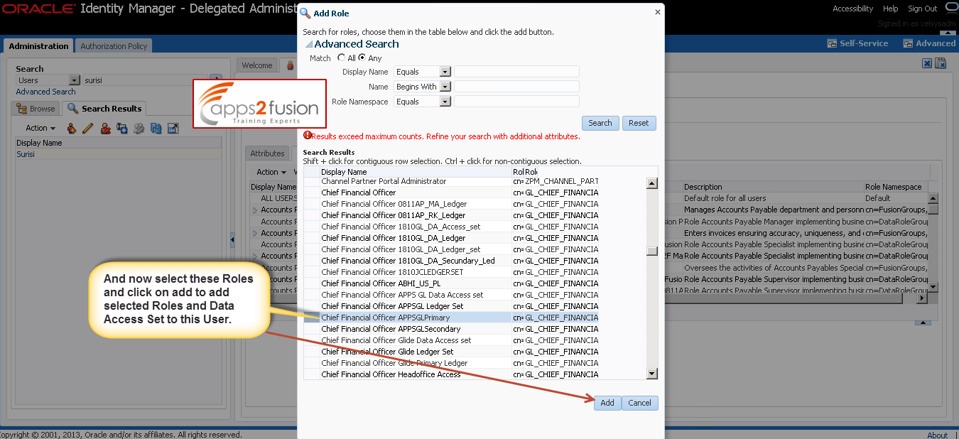Click the Sign Out link
The image size is (959, 439).
pos(922,9)
